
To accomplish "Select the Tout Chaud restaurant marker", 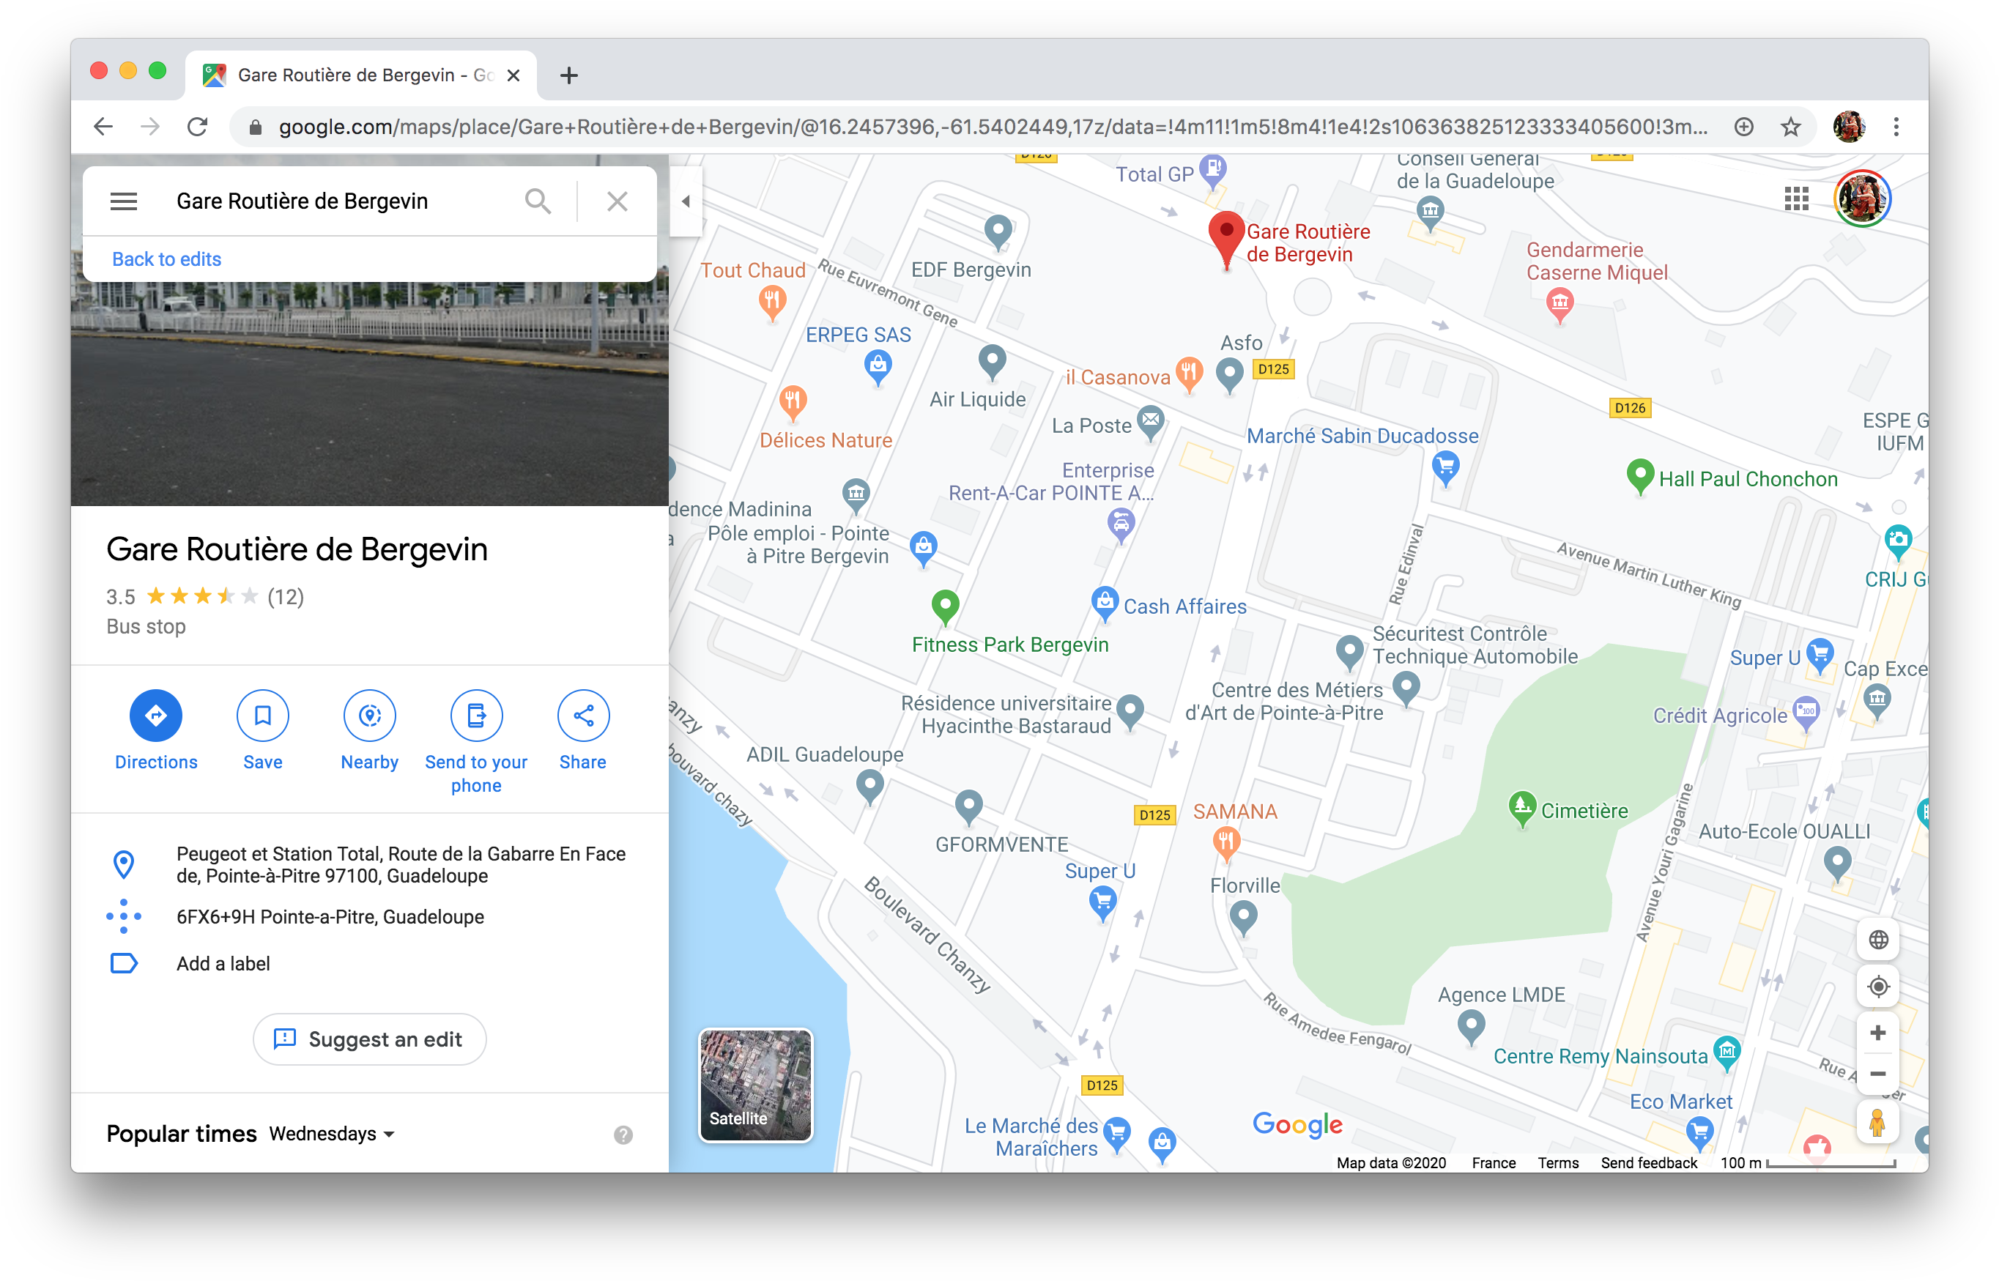I will click(x=773, y=302).
